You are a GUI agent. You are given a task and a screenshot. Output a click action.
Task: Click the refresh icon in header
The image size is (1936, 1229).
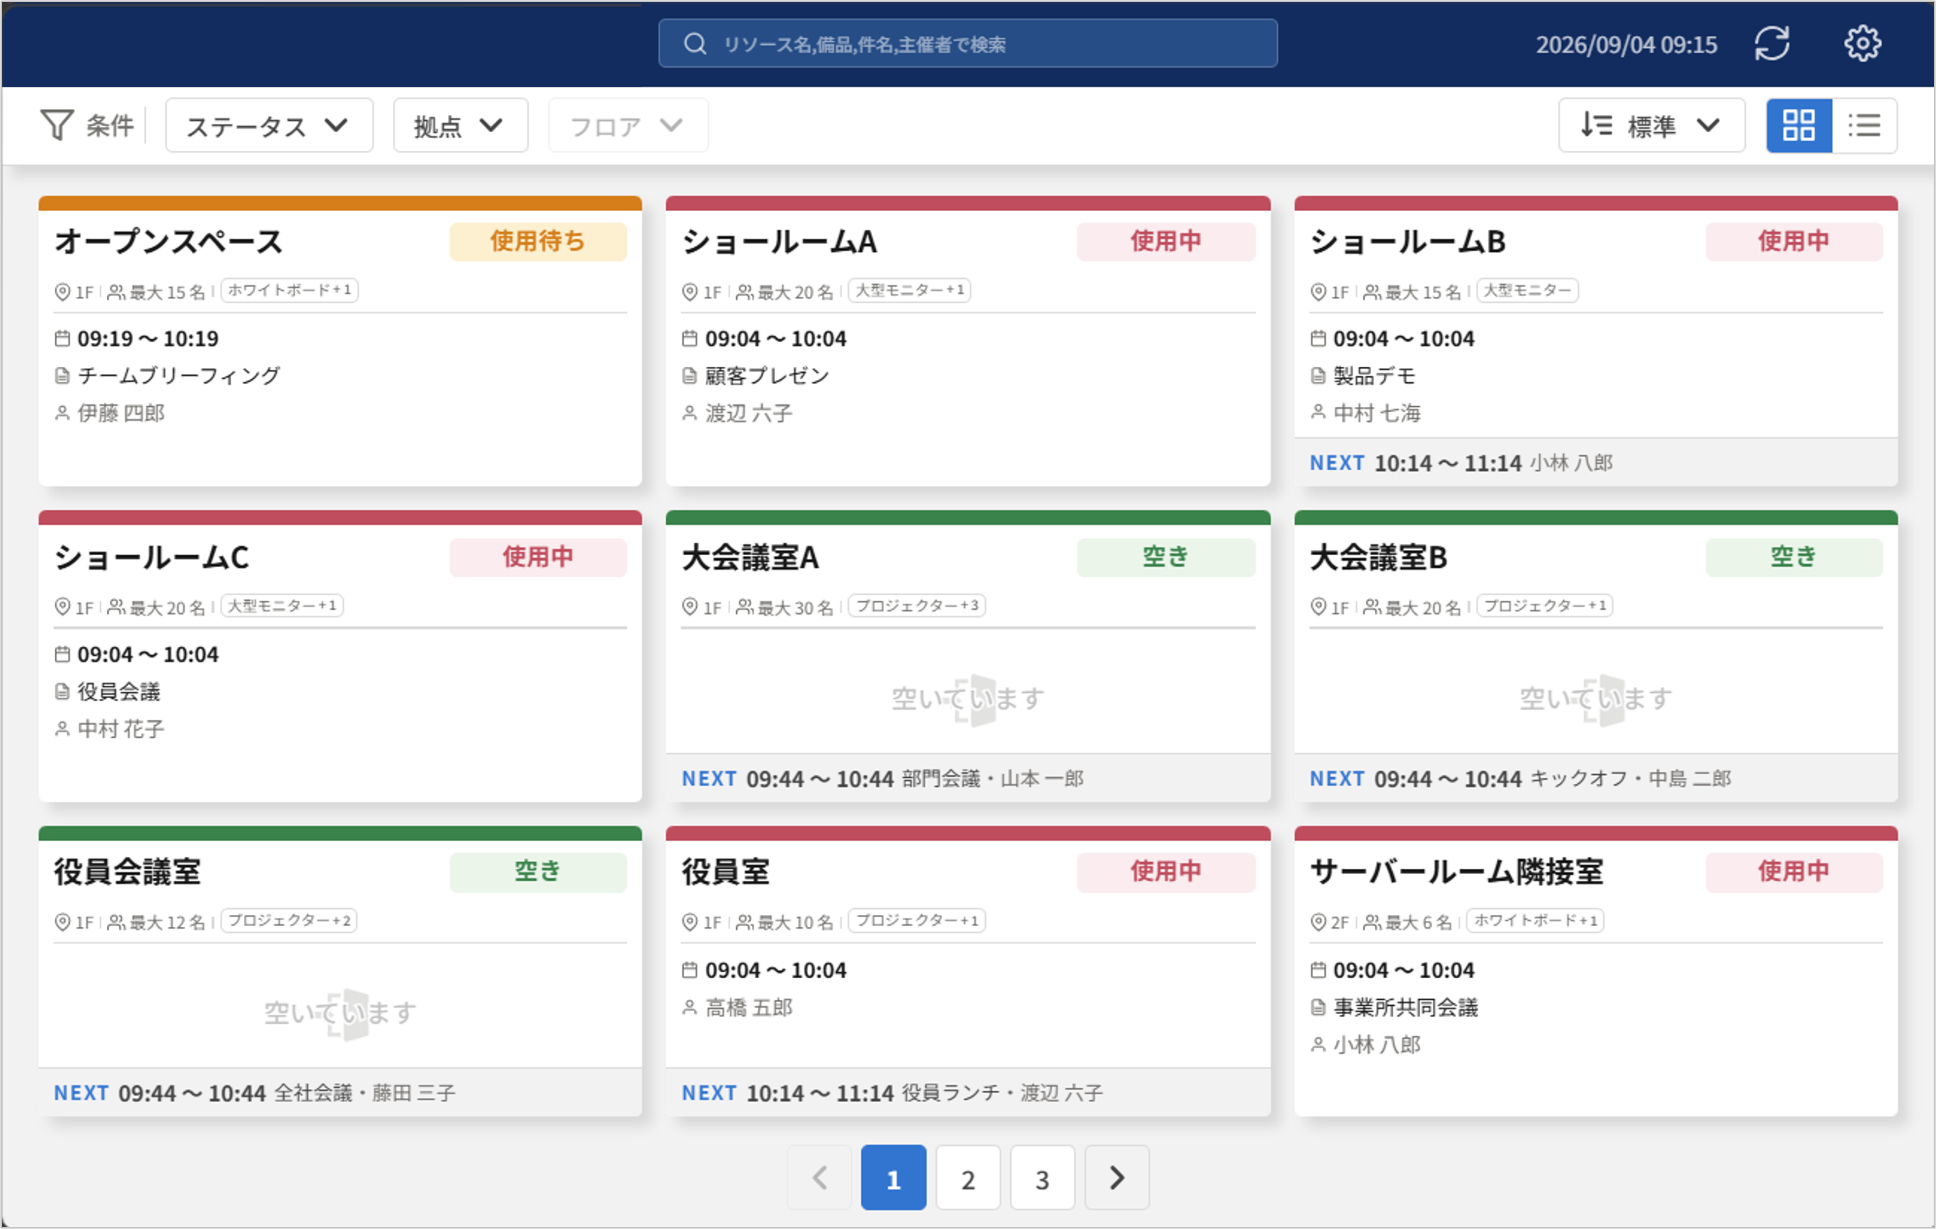1772,43
